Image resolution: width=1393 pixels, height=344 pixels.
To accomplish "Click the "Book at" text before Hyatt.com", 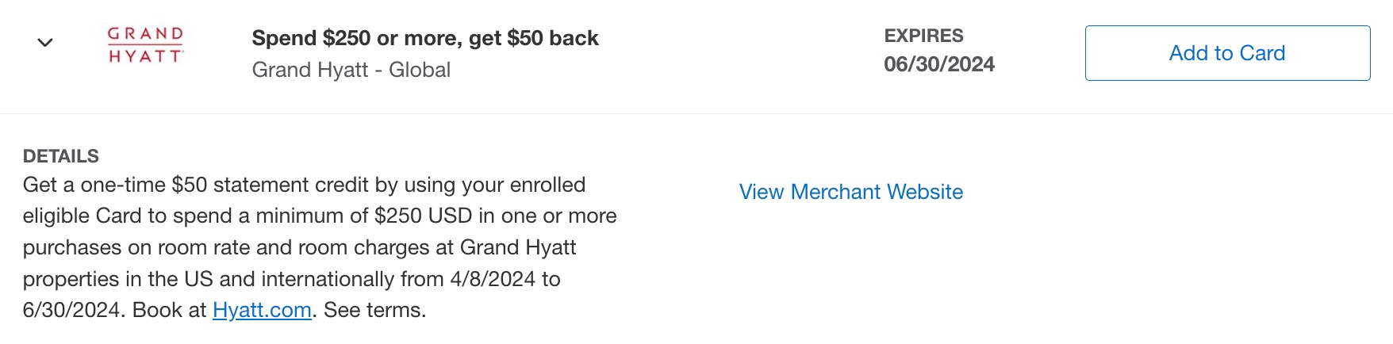I will tap(169, 310).
